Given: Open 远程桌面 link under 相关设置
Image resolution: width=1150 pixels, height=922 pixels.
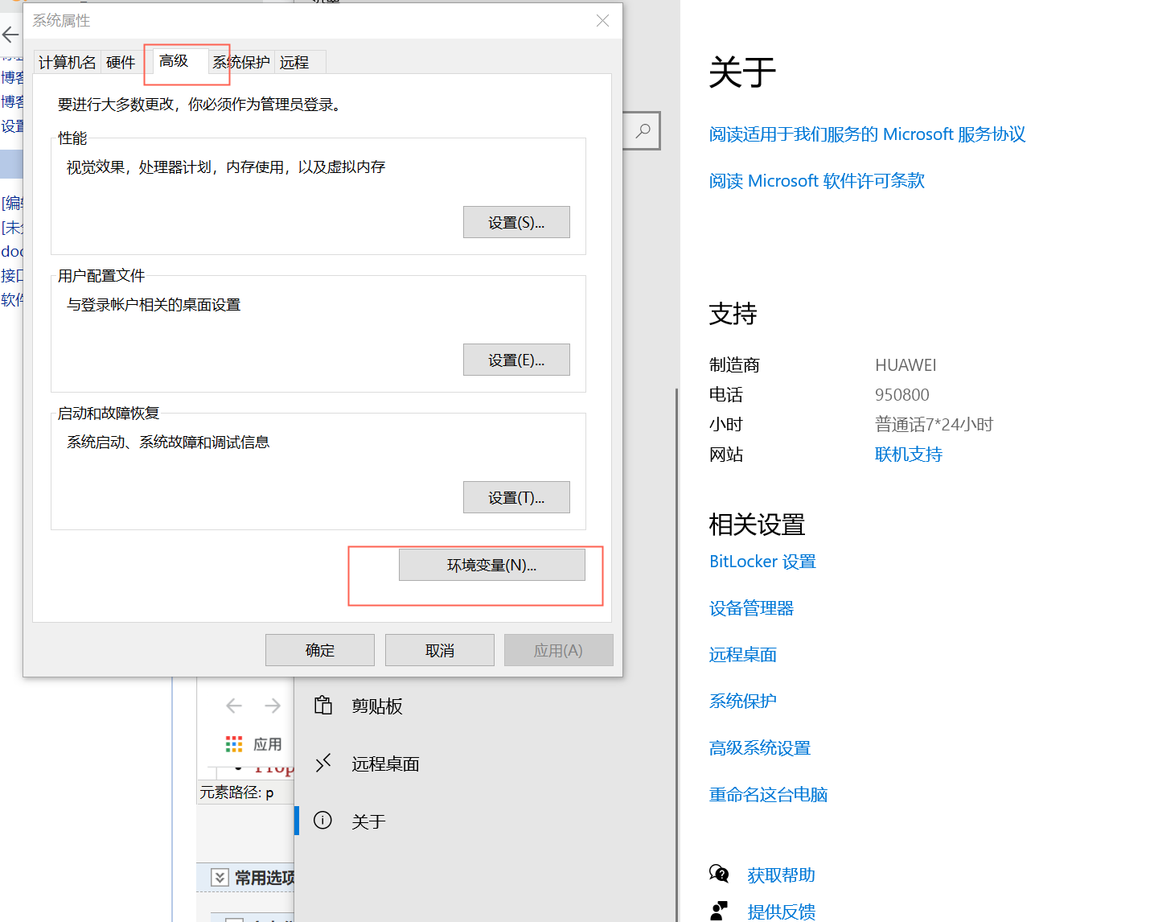Looking at the screenshot, I should (742, 655).
